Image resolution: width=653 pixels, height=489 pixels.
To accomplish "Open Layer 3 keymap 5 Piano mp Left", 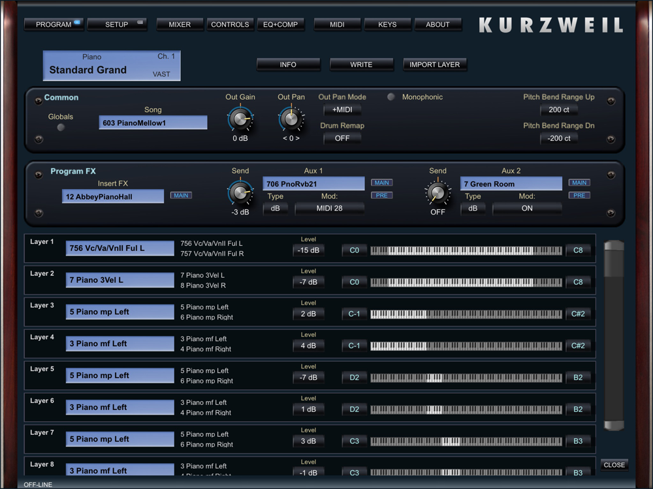I will click(120, 312).
